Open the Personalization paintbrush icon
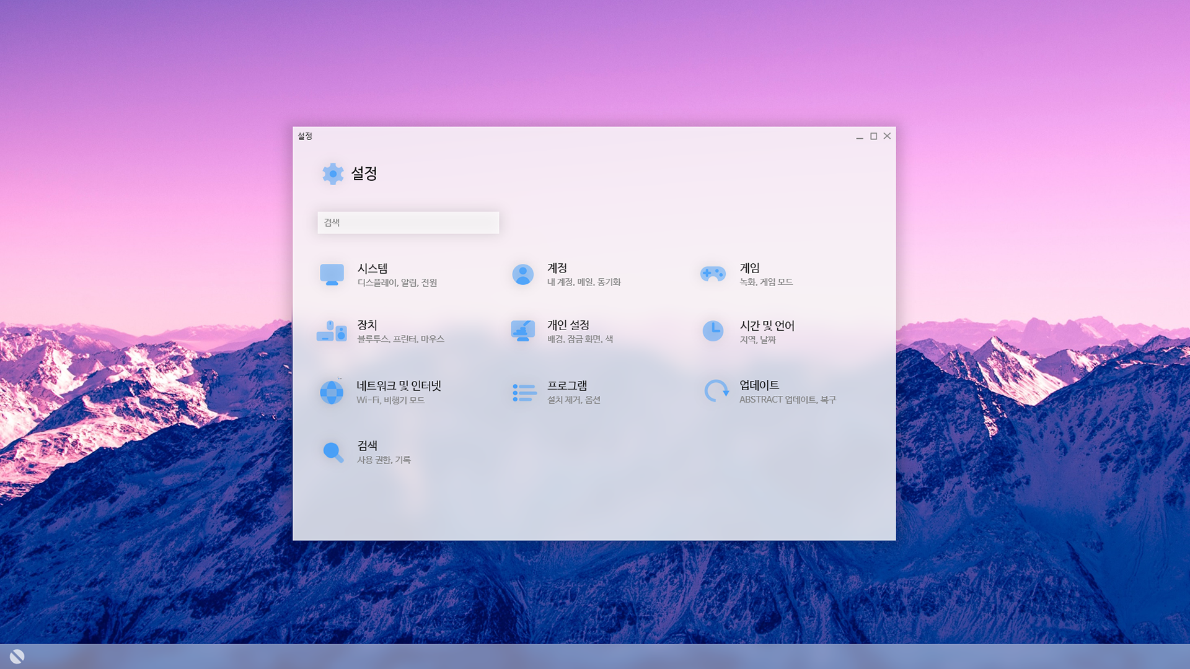 [522, 331]
